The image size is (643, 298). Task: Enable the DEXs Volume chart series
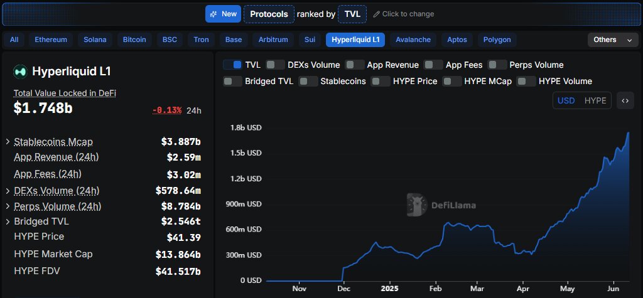(275, 65)
